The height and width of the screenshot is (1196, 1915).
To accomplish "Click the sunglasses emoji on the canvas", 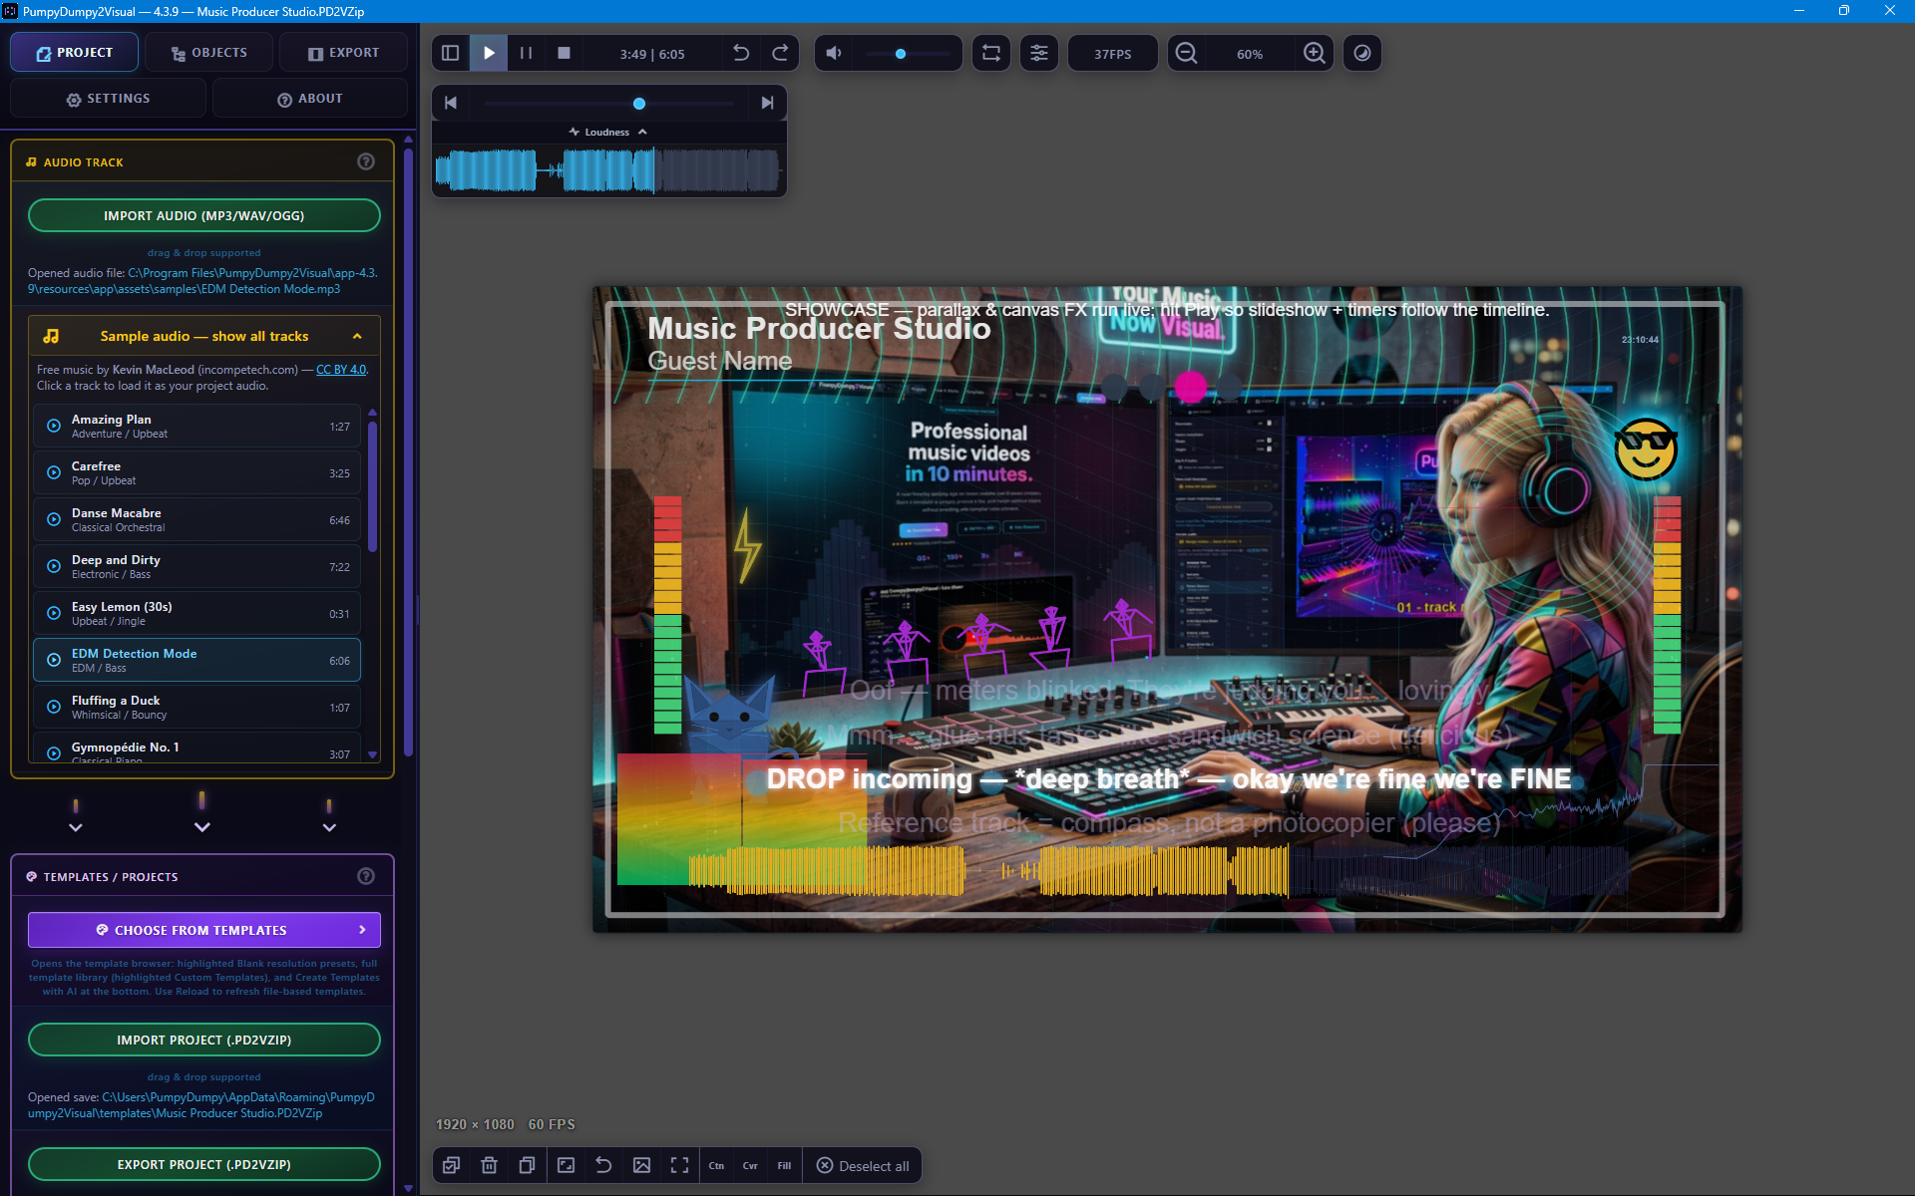I will (1646, 449).
